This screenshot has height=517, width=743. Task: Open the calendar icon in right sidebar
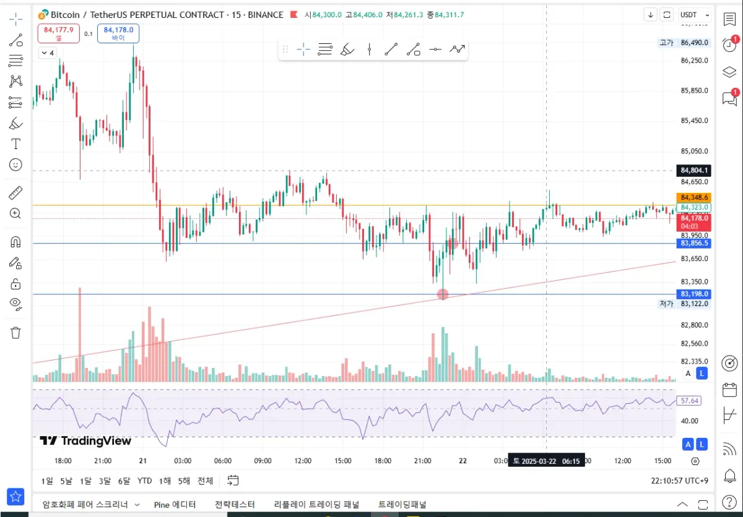tap(729, 390)
